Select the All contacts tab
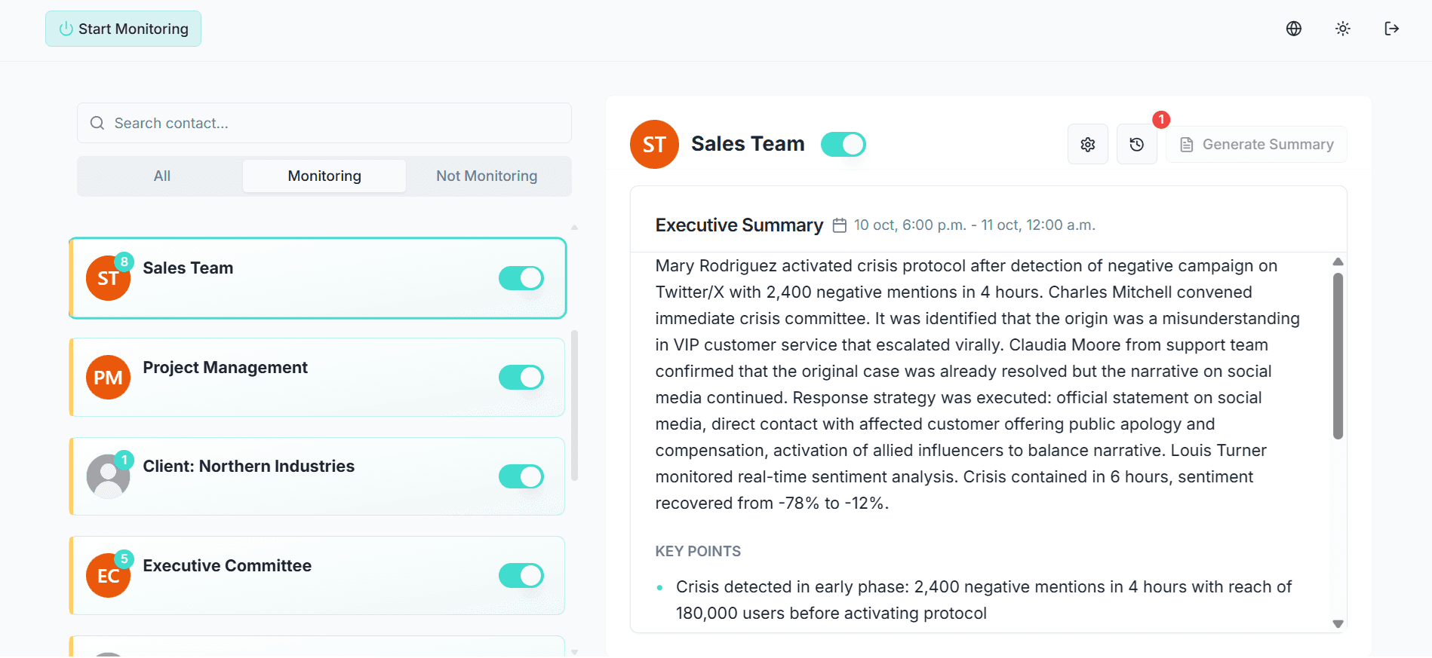 tap(161, 176)
